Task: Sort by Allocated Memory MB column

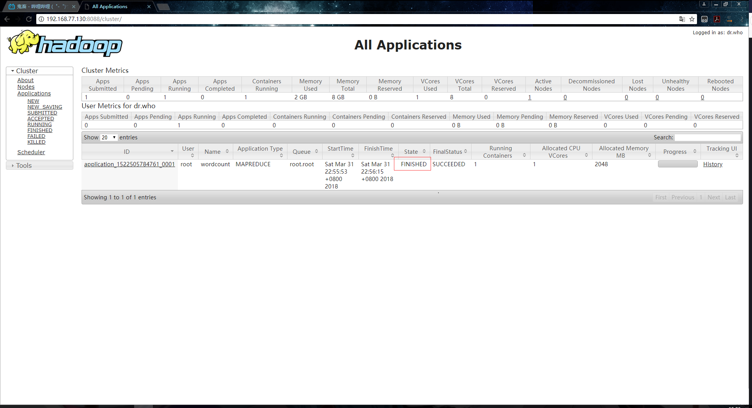Action: click(624, 151)
